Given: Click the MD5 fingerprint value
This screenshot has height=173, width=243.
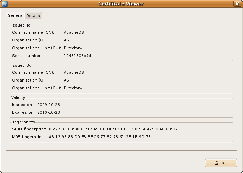Looking at the screenshot, I should coord(100,137).
